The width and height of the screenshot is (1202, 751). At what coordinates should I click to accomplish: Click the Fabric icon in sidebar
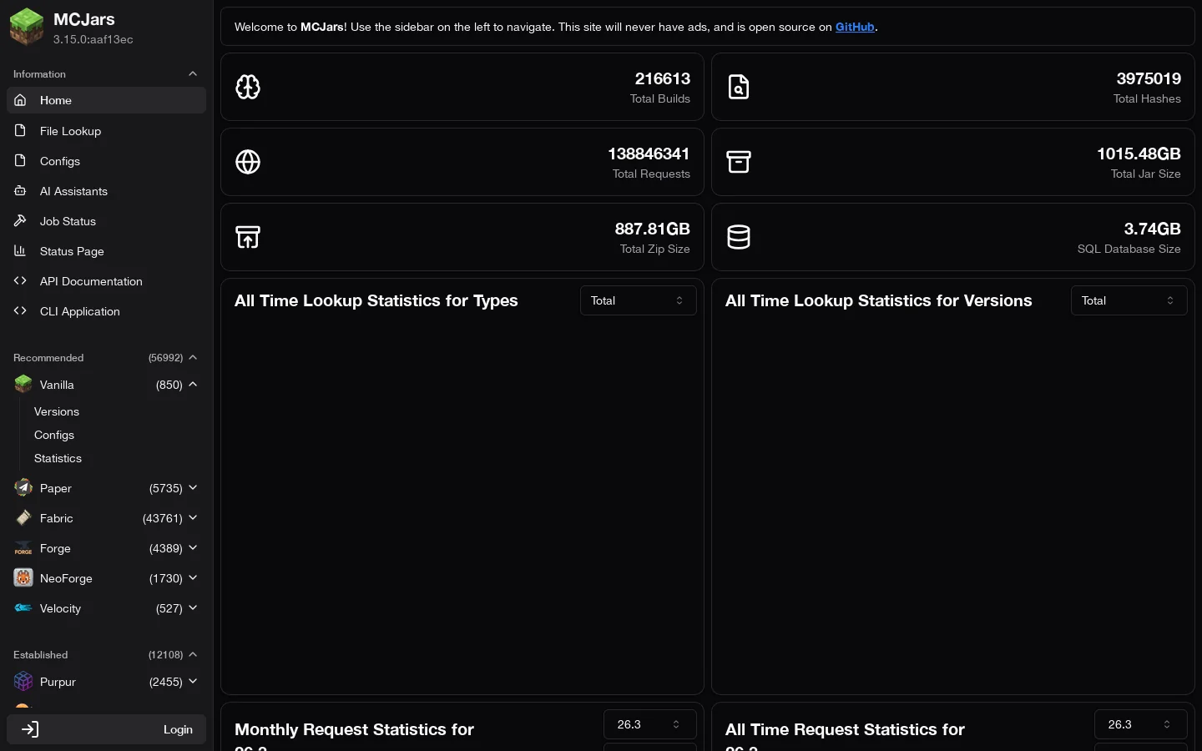point(23,518)
